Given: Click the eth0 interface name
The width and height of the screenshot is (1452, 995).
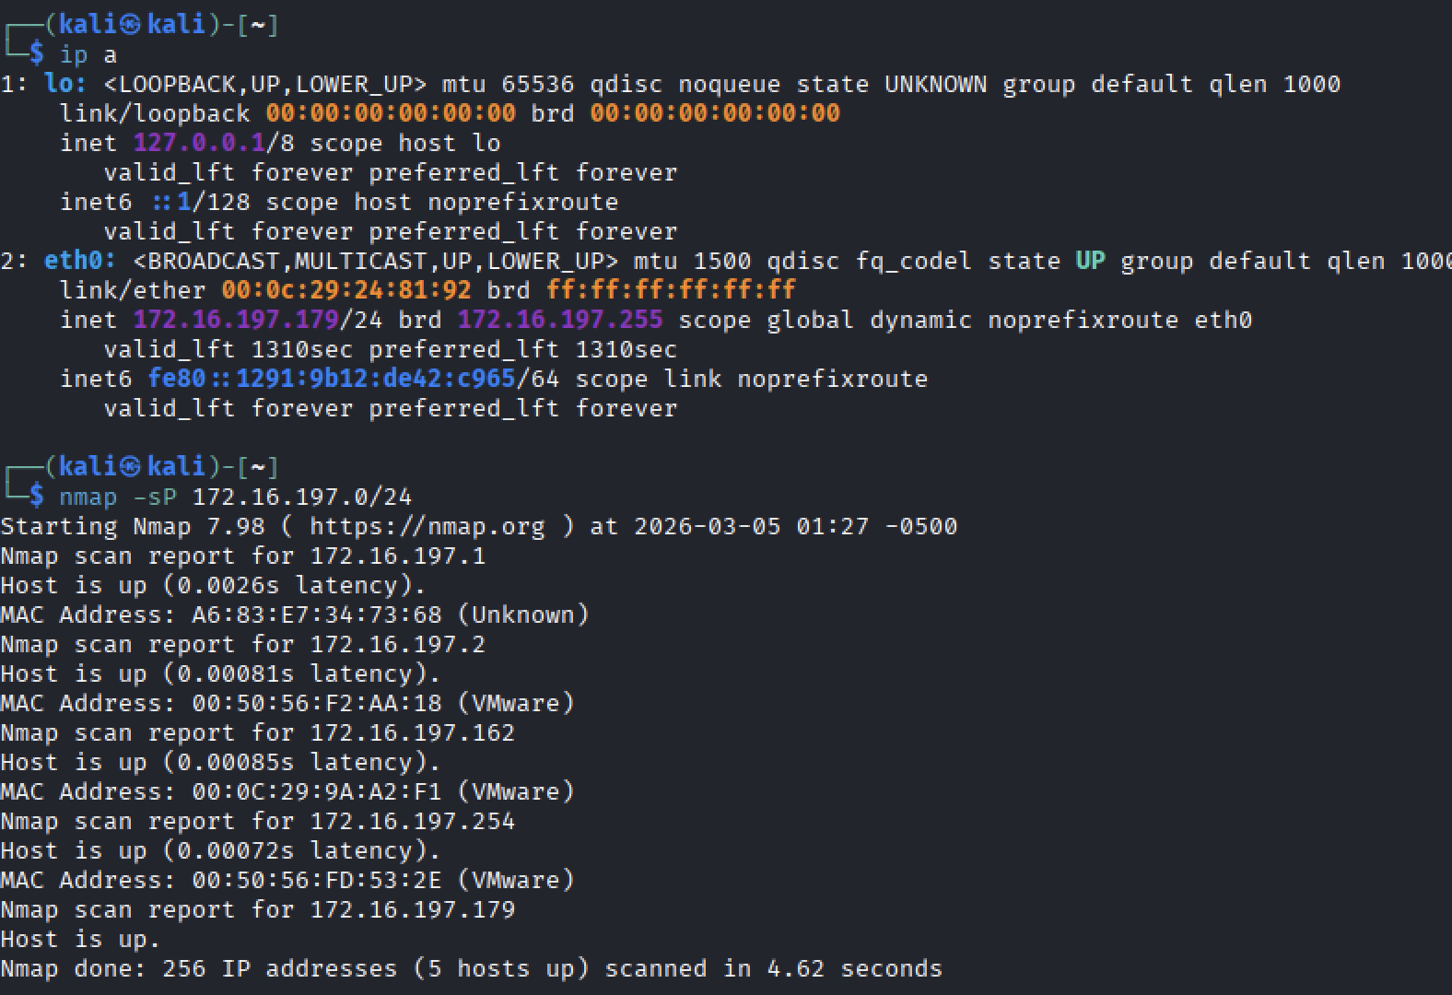Looking at the screenshot, I should pyautogui.click(x=79, y=261).
